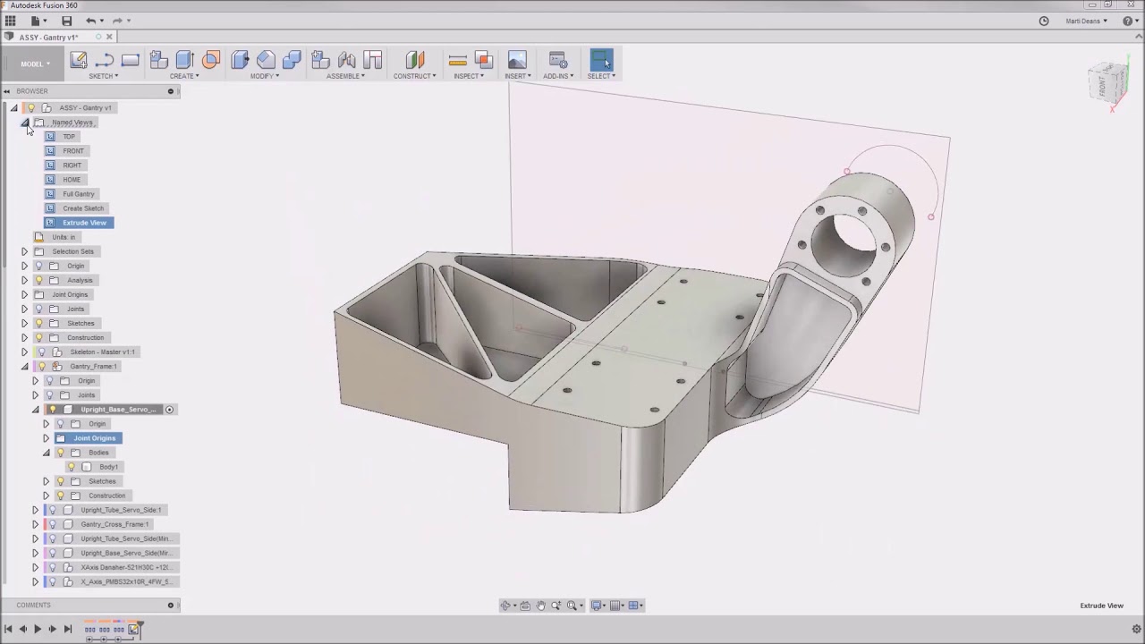Open the user account dropdown Marti Deans

(x=1086, y=21)
